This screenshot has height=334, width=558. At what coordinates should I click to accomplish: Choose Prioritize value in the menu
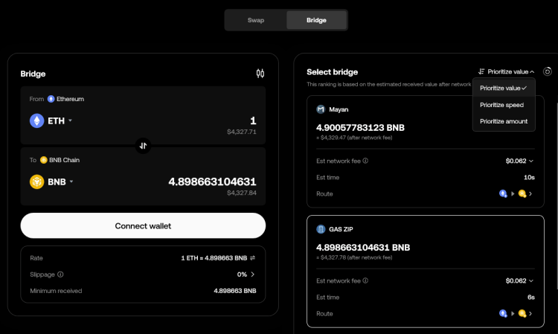coord(504,88)
